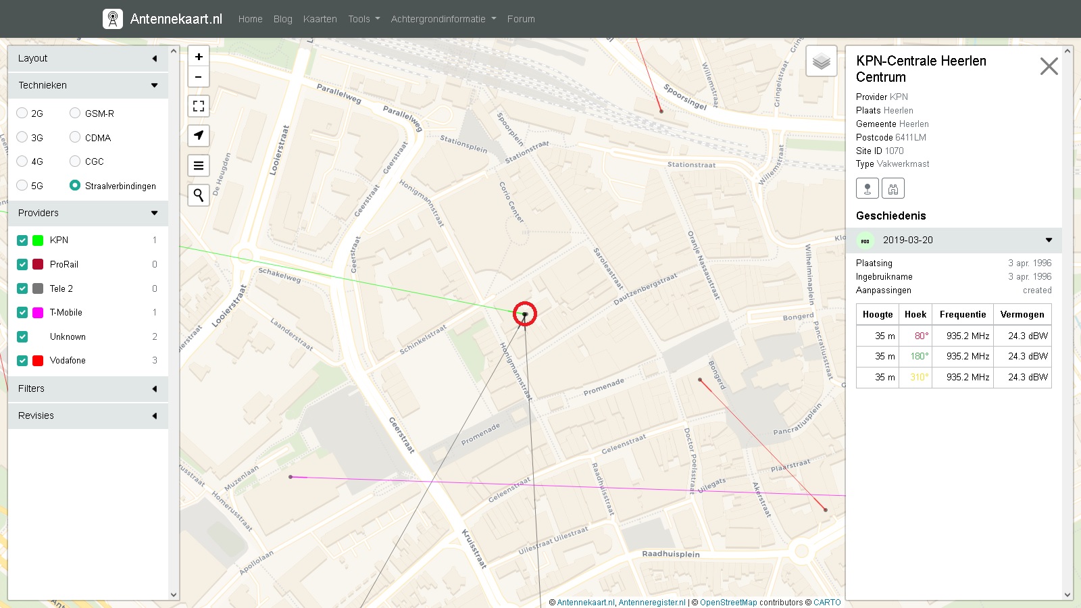The height and width of the screenshot is (608, 1081).
Task: Click the KPN green color swatch
Action: click(x=38, y=240)
